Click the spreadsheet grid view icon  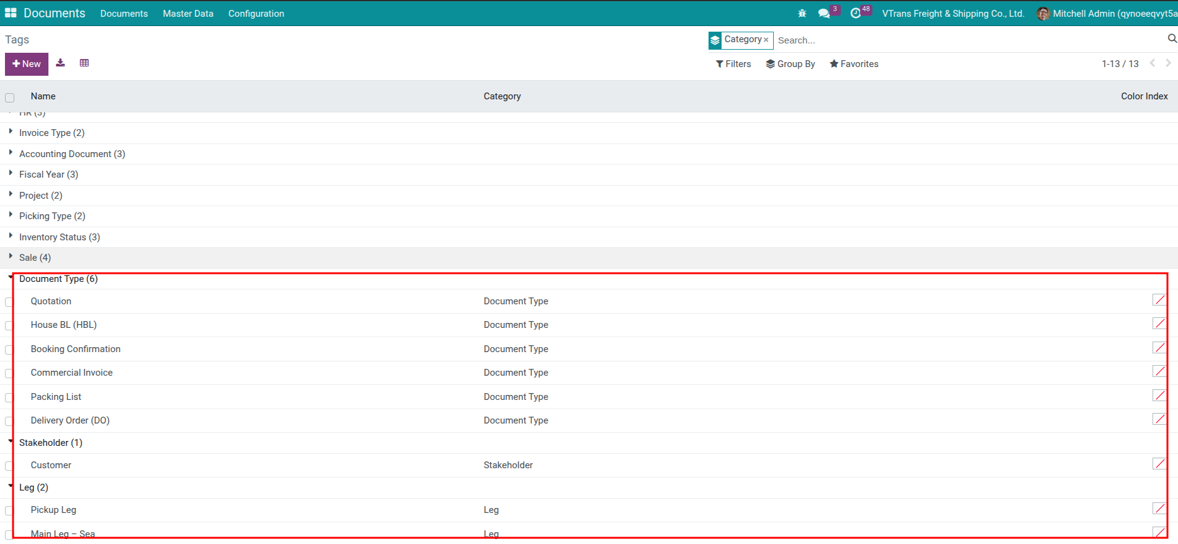(x=84, y=63)
